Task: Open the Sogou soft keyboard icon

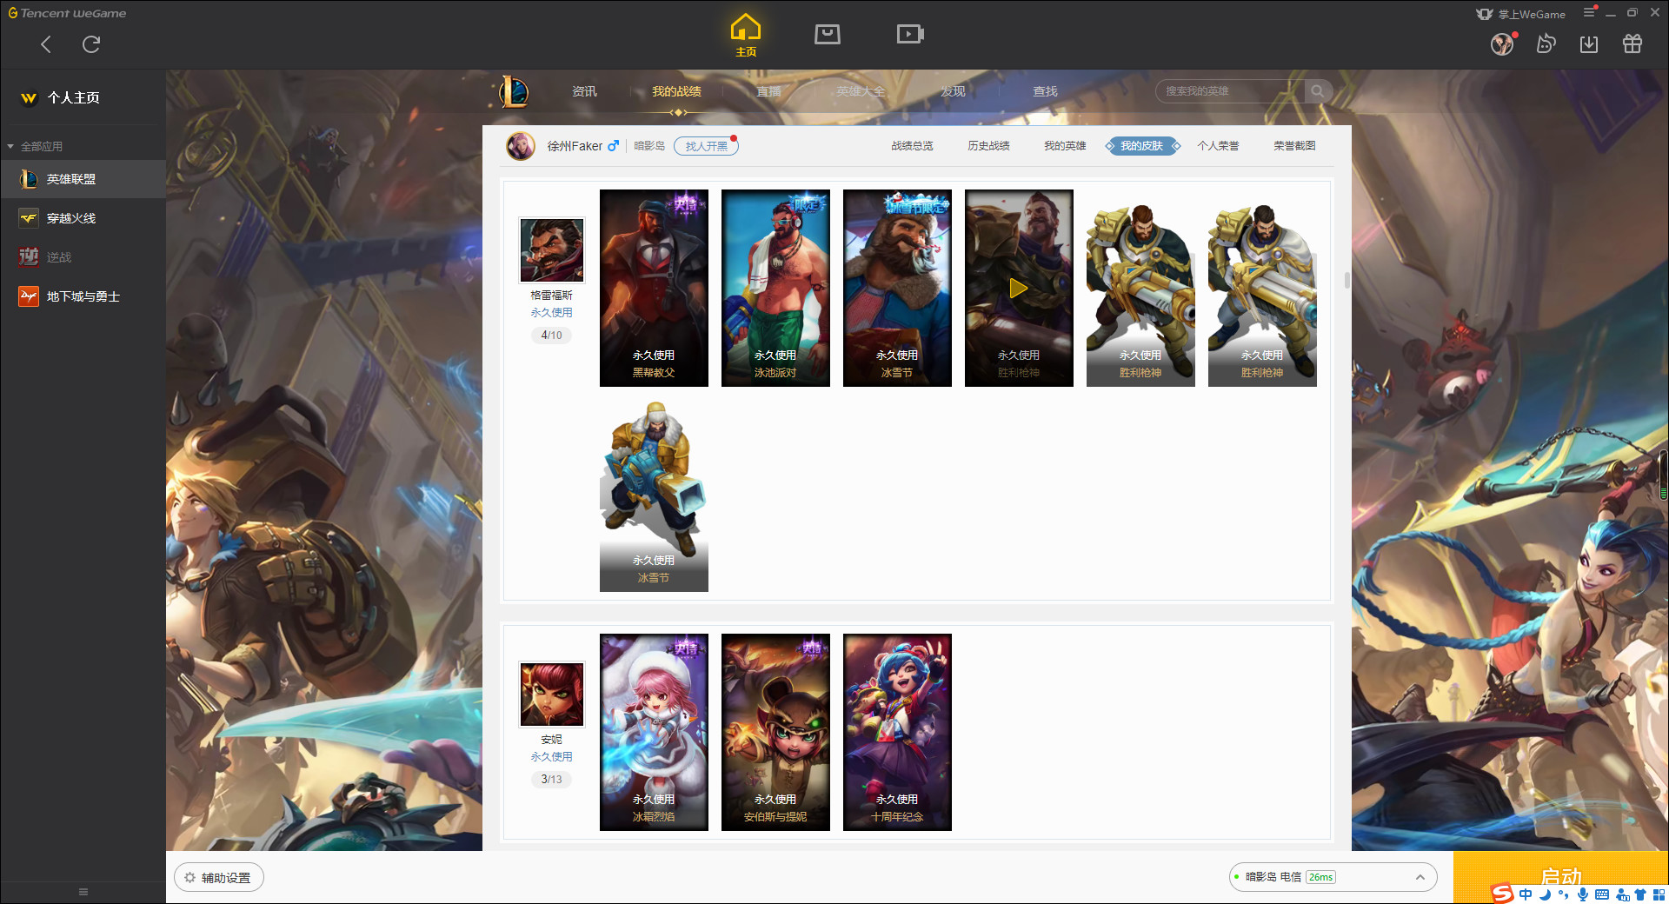Action: [1602, 894]
